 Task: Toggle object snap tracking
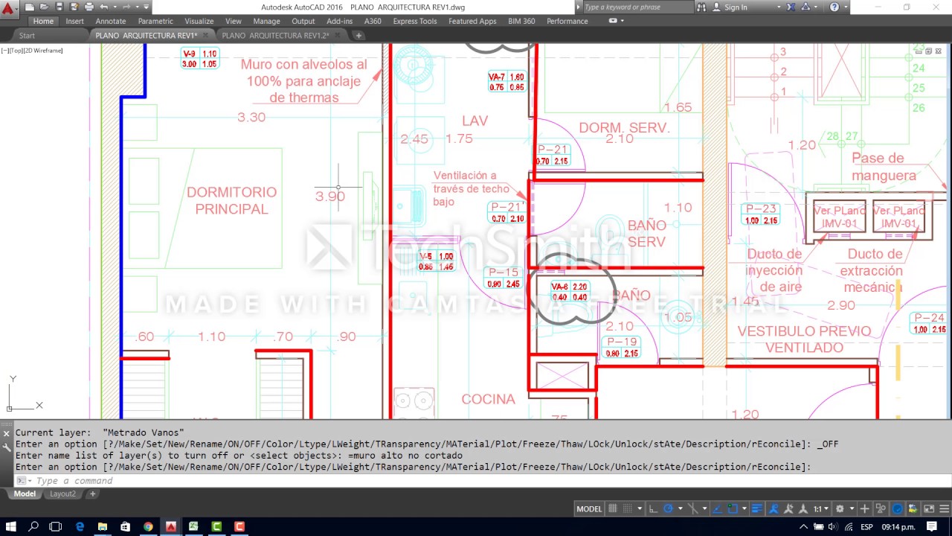(717, 509)
